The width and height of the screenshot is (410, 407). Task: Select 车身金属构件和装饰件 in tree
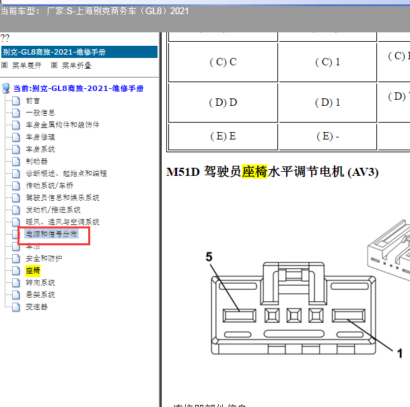click(63, 125)
